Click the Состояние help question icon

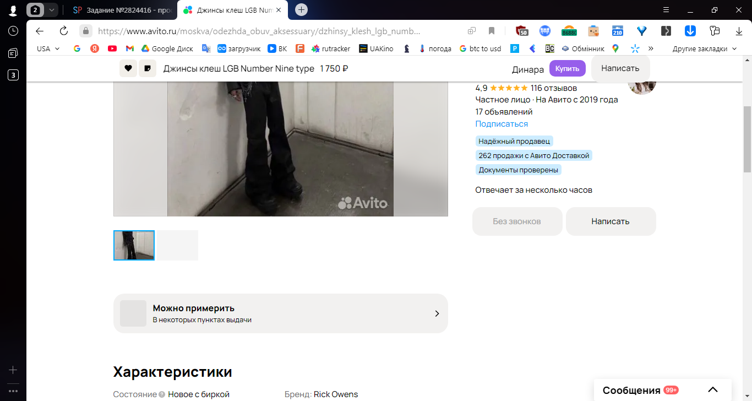(x=162, y=394)
